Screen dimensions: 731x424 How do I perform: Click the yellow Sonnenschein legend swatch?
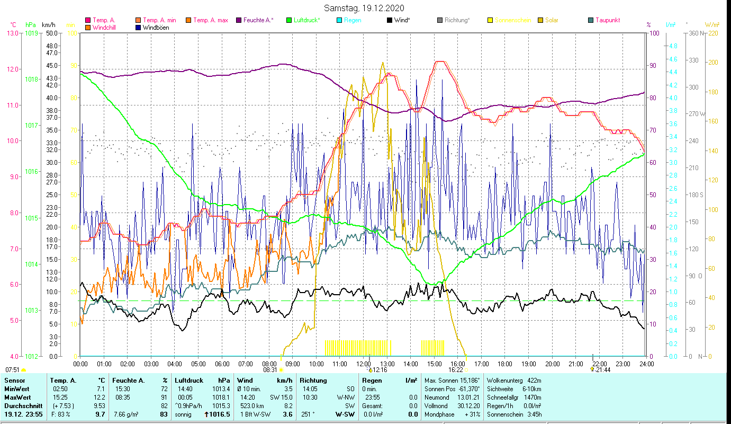tap(490, 21)
